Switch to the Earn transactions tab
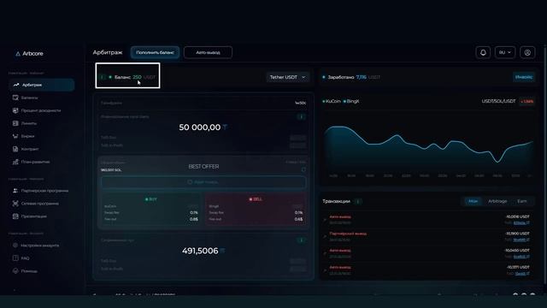The width and height of the screenshot is (547, 308). 522,201
